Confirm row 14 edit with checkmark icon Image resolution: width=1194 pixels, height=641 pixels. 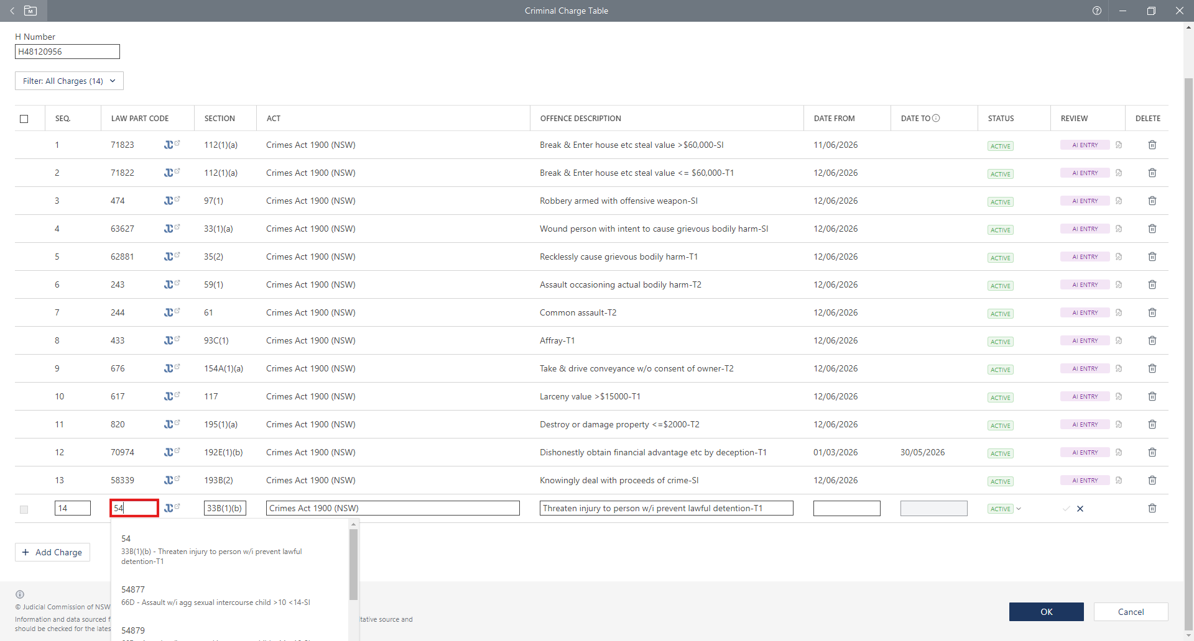(1067, 509)
